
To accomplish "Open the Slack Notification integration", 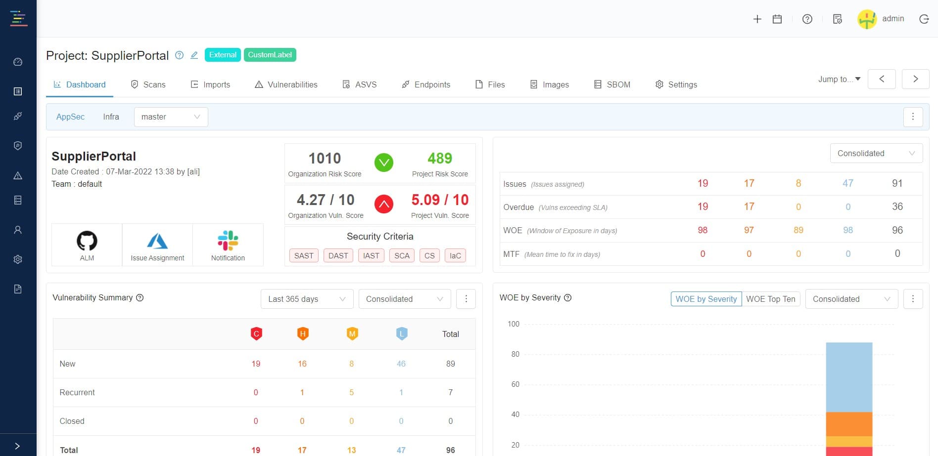I will click(228, 241).
